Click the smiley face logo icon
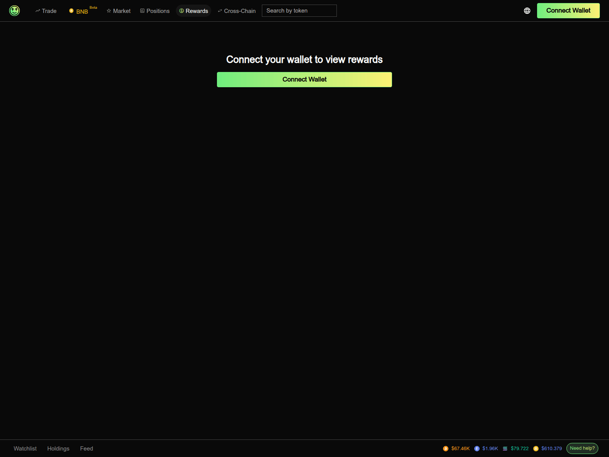This screenshot has height=457, width=609. coord(14,11)
